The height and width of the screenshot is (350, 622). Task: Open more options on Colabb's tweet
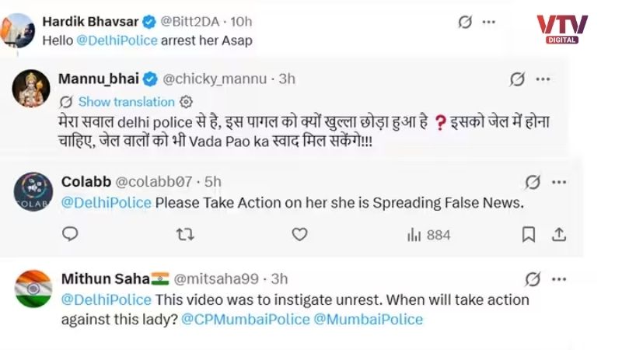559,183
